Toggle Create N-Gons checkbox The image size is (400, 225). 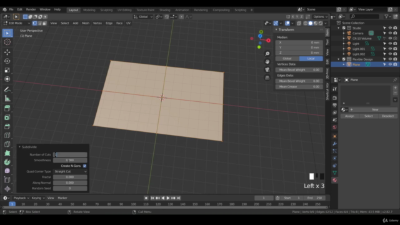tap(85, 166)
